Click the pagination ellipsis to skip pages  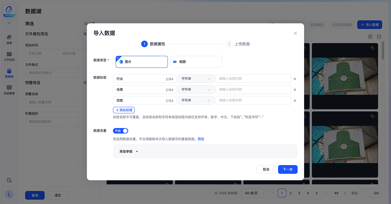(x=325, y=193)
